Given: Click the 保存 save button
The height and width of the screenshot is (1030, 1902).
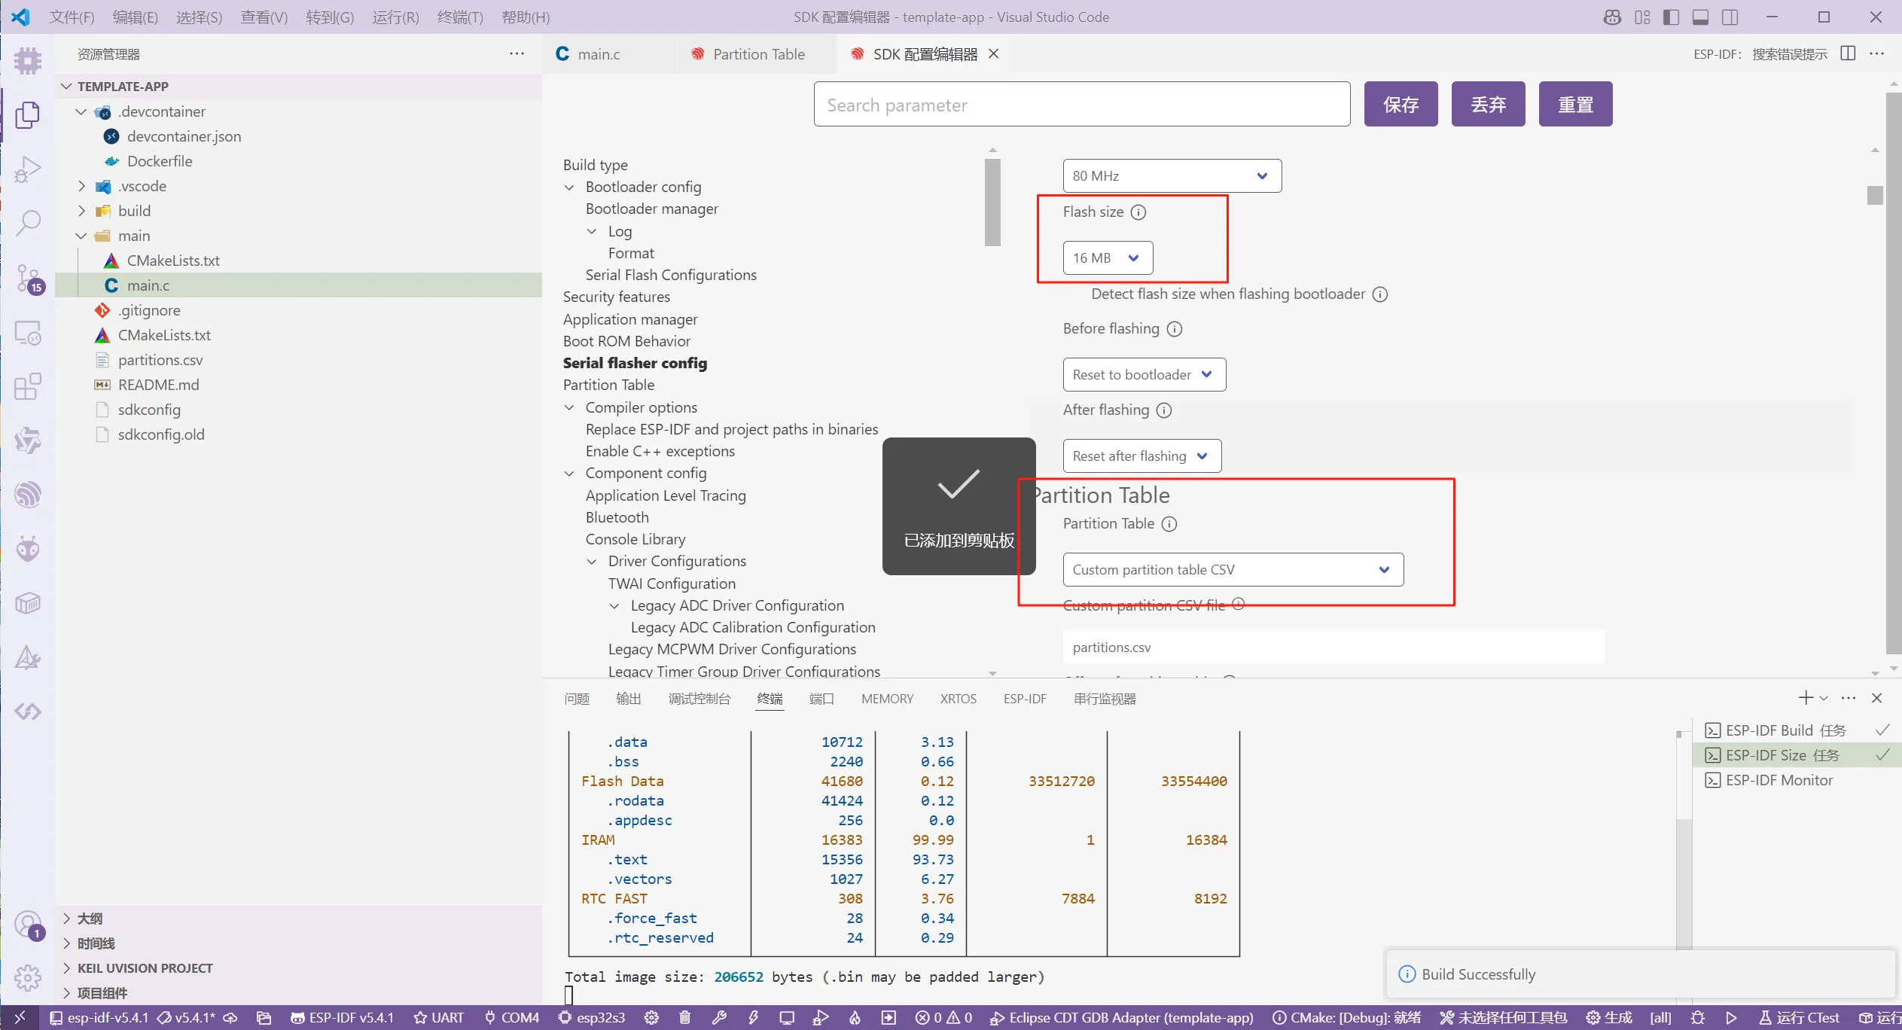Looking at the screenshot, I should click(1401, 105).
